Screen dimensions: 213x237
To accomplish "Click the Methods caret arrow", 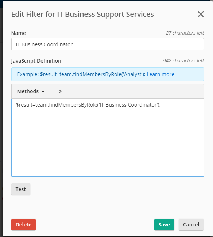I will (x=43, y=92).
